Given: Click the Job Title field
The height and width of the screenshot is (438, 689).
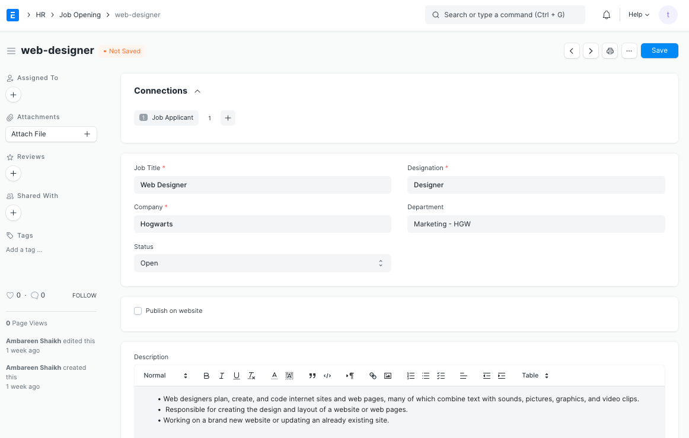Looking at the screenshot, I should point(262,185).
